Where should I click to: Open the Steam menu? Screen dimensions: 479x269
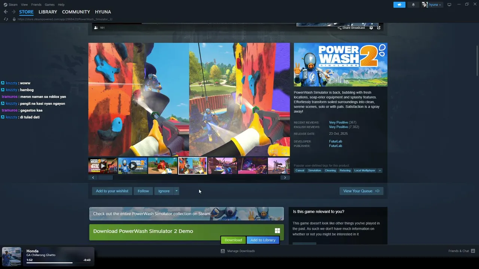[13, 4]
